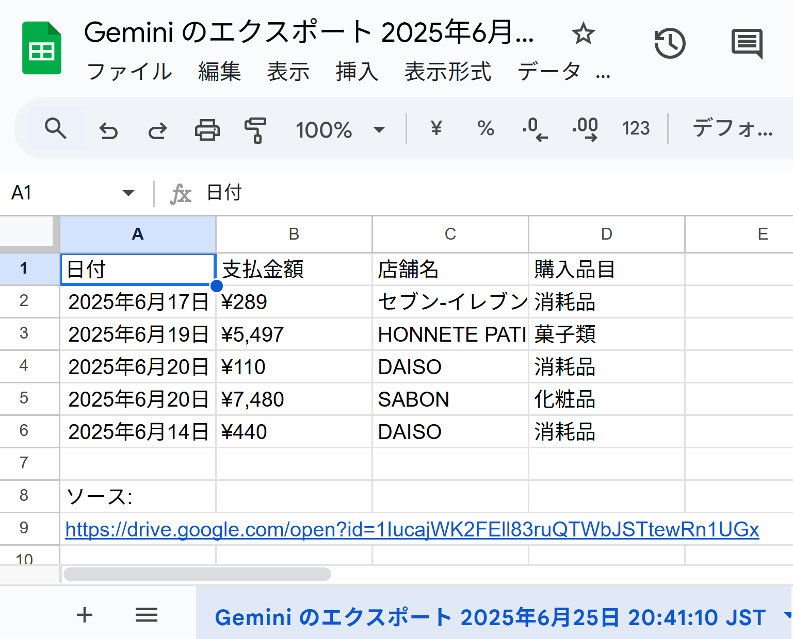Select cell 購入品目

(x=607, y=269)
